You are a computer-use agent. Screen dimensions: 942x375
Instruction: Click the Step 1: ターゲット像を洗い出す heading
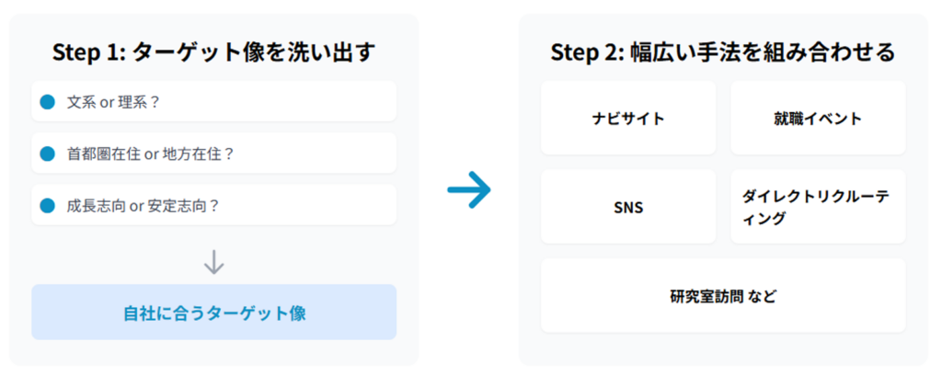pyautogui.click(x=213, y=51)
